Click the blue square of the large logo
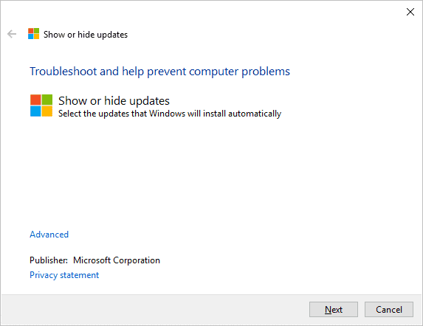423x326 pixels. point(35,111)
